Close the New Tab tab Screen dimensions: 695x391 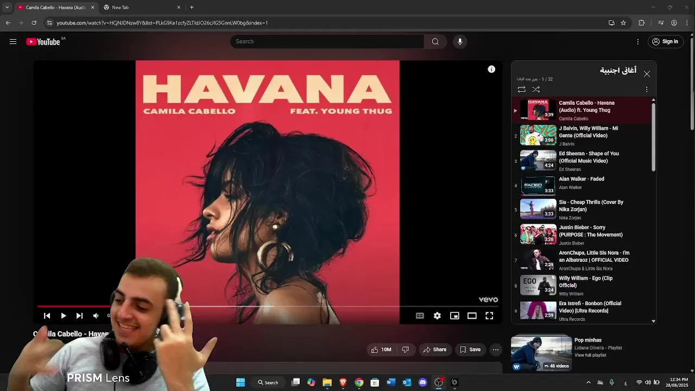(179, 8)
